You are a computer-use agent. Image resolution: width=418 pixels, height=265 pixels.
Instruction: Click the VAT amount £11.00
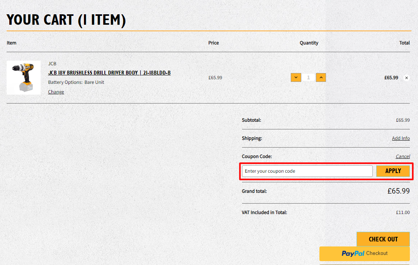pos(403,212)
